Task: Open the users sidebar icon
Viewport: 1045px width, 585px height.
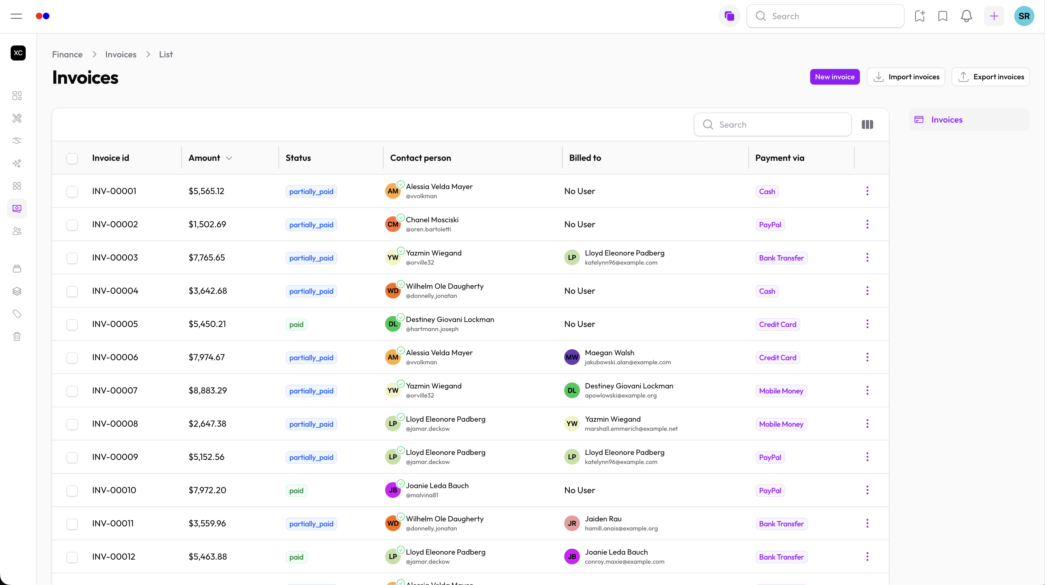Action: (x=17, y=231)
